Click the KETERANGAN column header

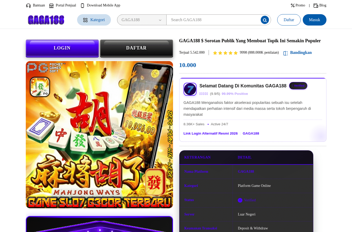pyautogui.click(x=197, y=158)
